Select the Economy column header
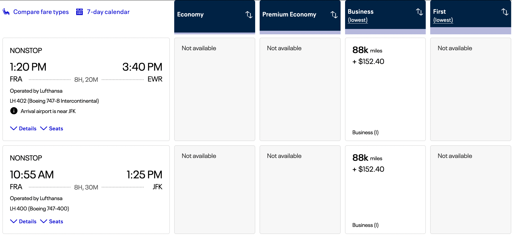Screen dimensions: 512x235 [190, 15]
